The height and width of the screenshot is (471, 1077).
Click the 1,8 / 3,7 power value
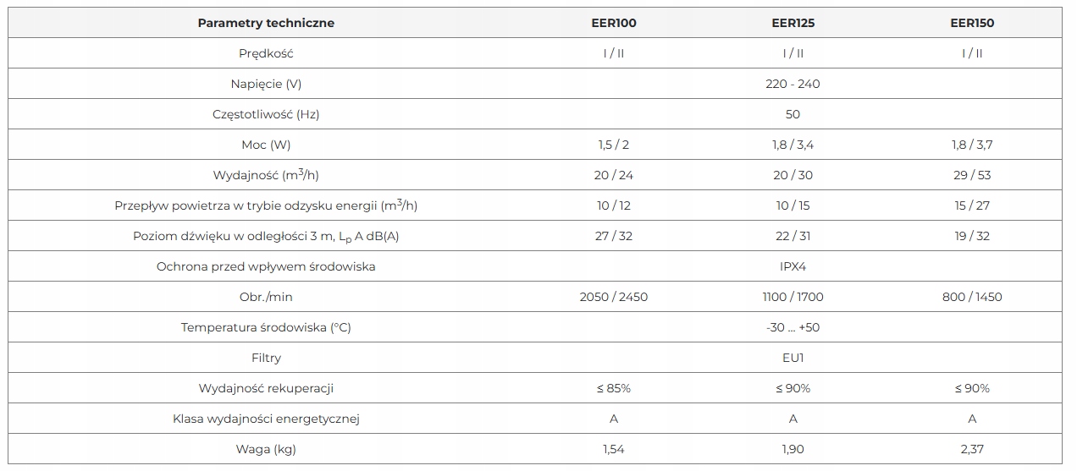tap(972, 145)
